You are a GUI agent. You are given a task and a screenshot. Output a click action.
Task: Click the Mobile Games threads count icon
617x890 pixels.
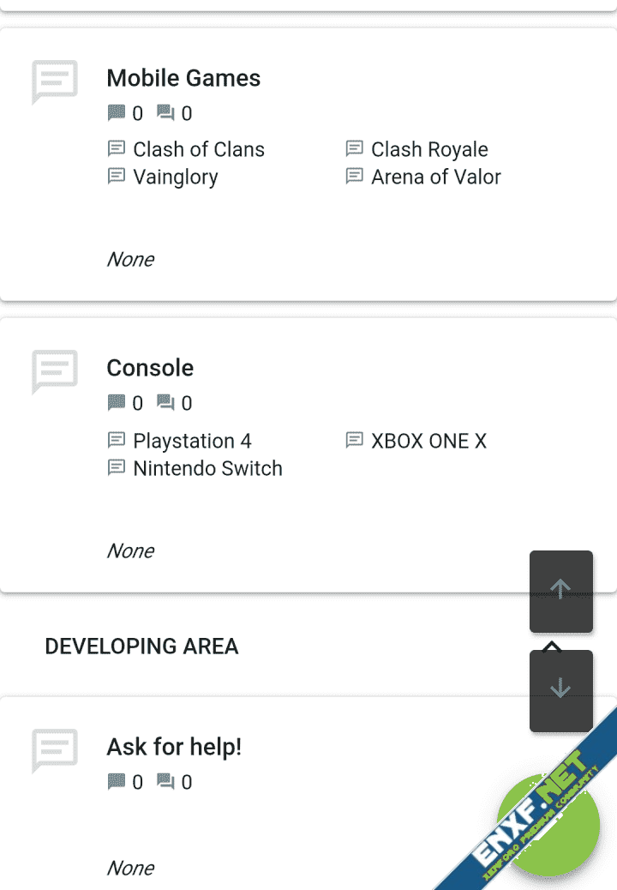[x=117, y=113]
